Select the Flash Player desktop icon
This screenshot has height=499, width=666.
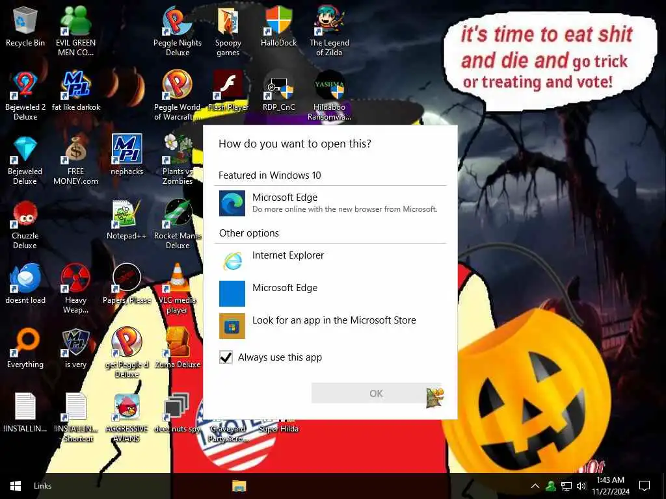pos(228,91)
